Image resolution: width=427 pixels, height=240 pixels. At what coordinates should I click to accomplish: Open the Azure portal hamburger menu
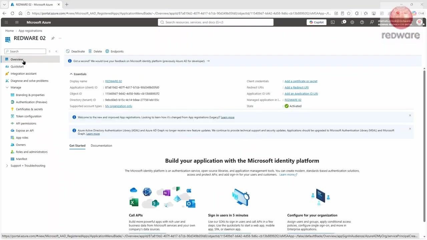(x=17, y=22)
